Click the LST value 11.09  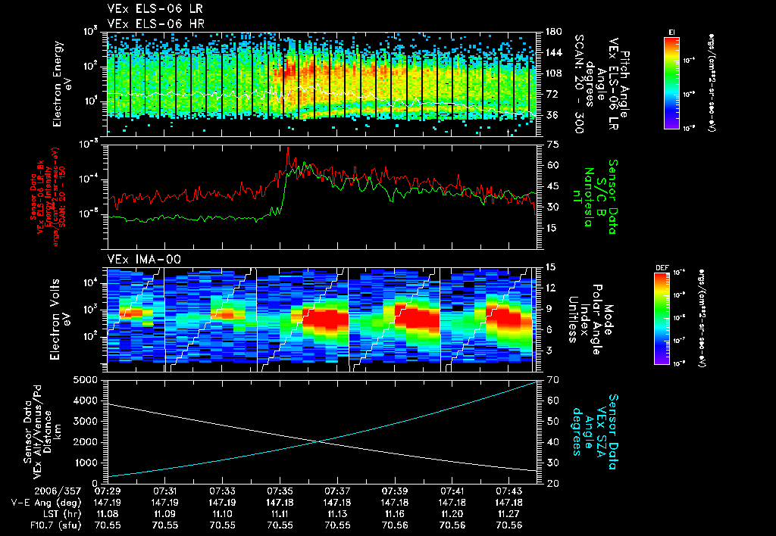[164, 514]
